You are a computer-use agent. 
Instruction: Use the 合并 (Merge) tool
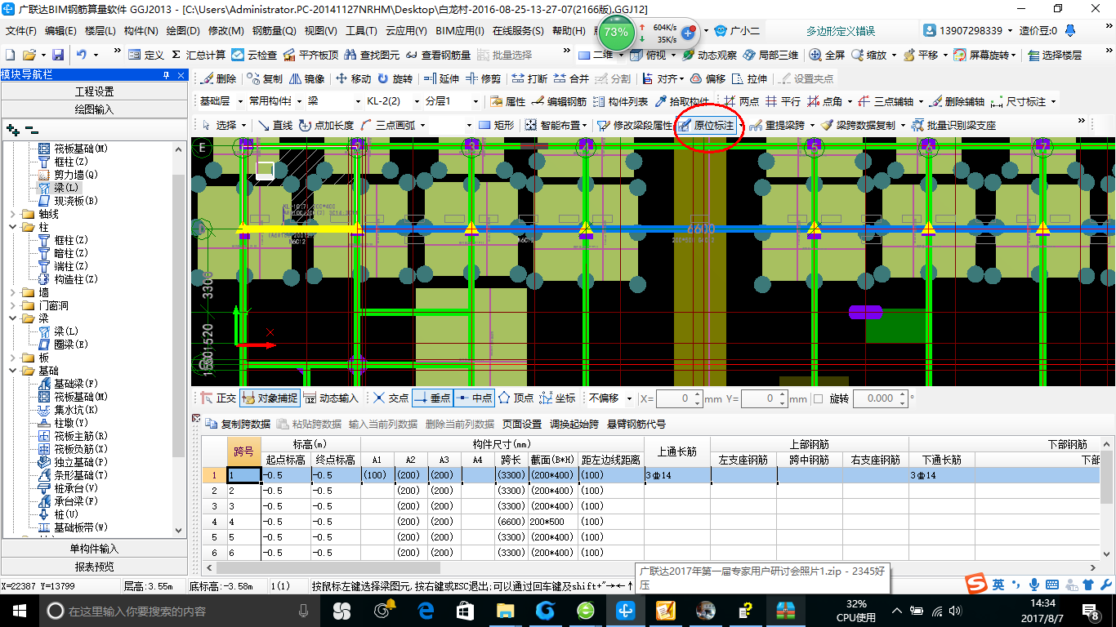[571, 79]
